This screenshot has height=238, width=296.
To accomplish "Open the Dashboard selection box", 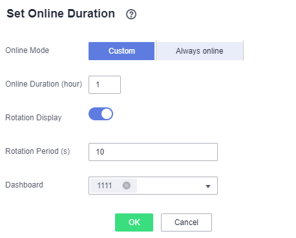I will (153, 186).
